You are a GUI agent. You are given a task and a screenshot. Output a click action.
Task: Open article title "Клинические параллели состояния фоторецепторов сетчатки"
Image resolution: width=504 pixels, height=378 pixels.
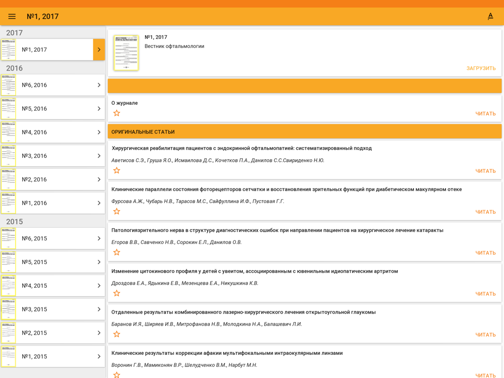tap(286, 190)
